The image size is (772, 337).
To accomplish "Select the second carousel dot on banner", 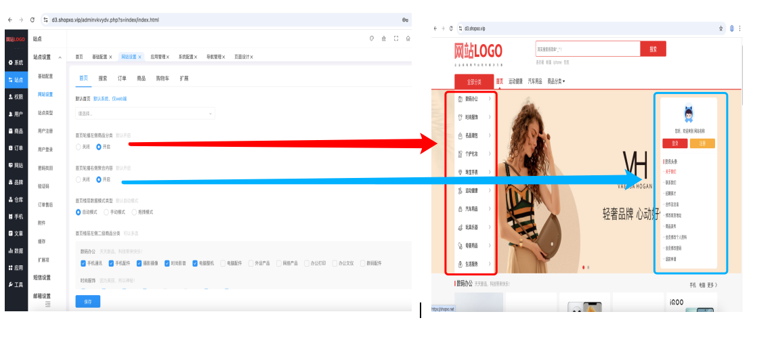I will point(588,267).
